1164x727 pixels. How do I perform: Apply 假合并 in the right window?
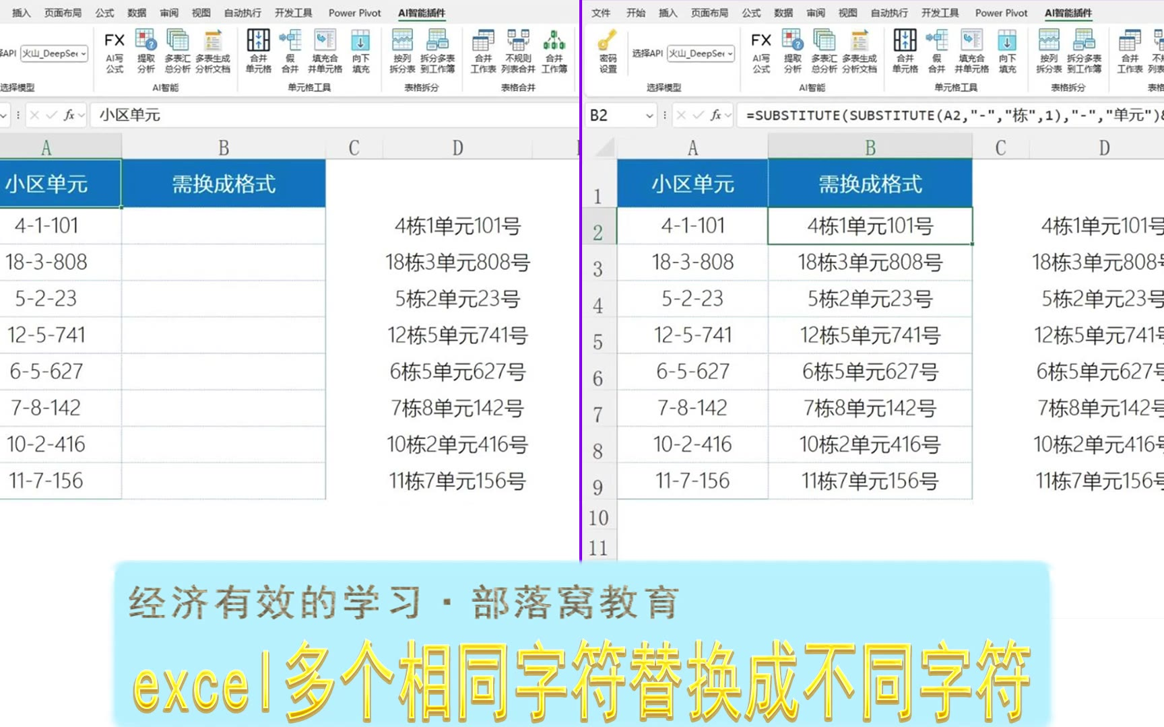click(x=937, y=51)
